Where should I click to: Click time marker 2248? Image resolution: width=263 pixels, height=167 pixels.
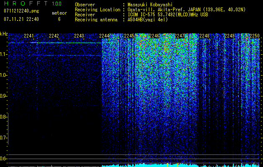coord(204,35)
